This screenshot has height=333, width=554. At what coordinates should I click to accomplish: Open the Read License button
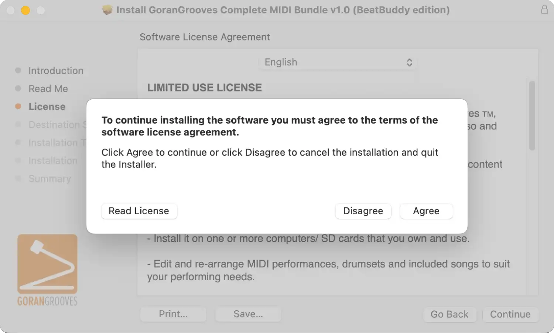(139, 211)
